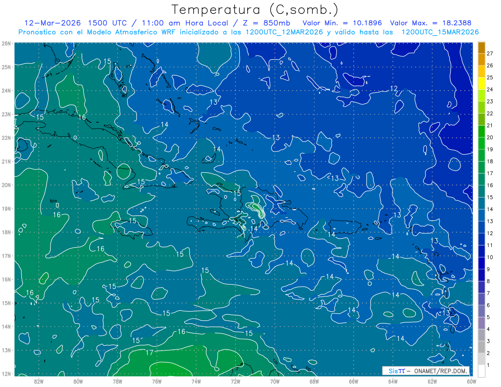The image size is (501, 387).
Task: Click the '17' contour label on the map
Action: [x=149, y=353]
